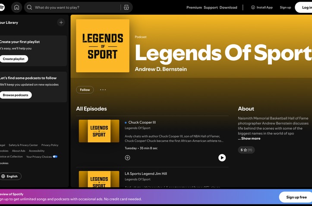The height and width of the screenshot is (206, 312).
Task: Click the large Legends Of Sport title
Action: coord(223,53)
